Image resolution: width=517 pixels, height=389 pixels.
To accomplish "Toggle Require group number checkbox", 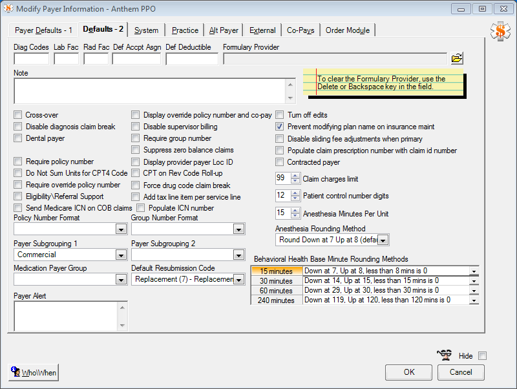I will click(135, 138).
